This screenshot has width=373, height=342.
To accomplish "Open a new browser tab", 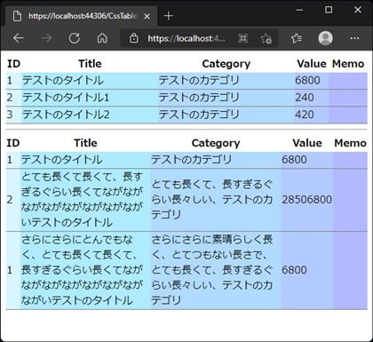I will (x=168, y=16).
